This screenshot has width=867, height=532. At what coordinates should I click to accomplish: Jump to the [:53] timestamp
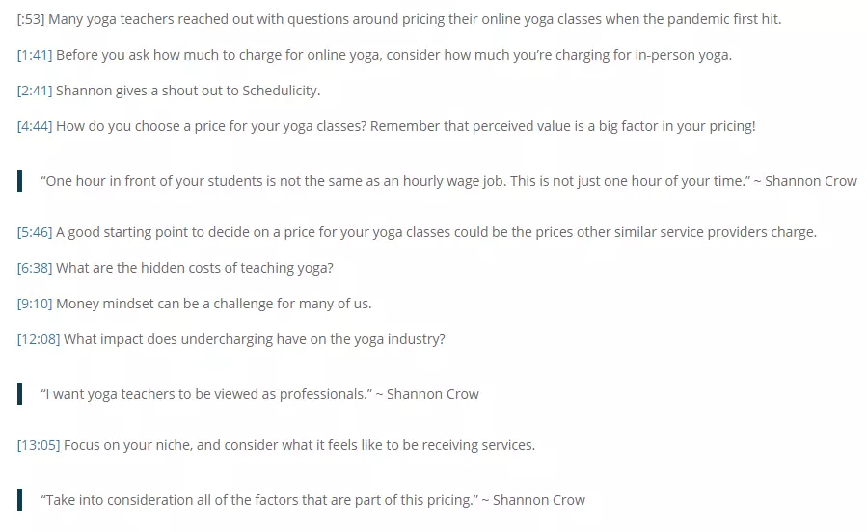[x=31, y=19]
